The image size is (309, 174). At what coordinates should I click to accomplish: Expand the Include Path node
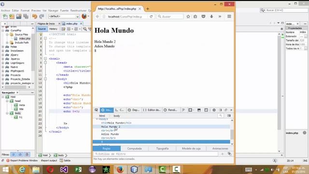coord(7,43)
